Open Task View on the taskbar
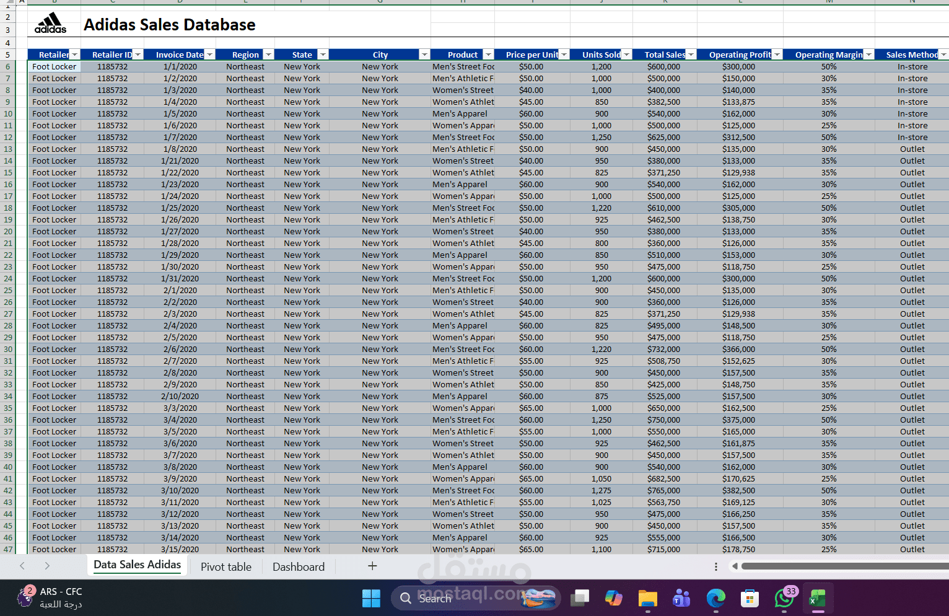Viewport: 949px width, 616px height. coord(580,598)
